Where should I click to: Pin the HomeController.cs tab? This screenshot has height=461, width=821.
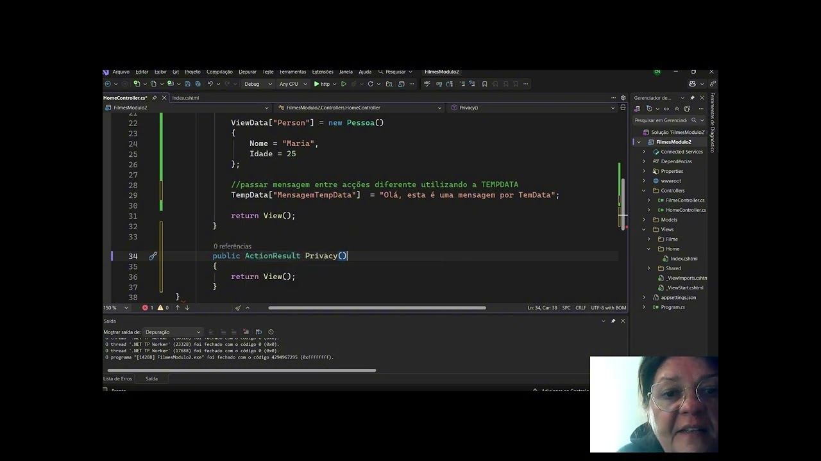[155, 98]
